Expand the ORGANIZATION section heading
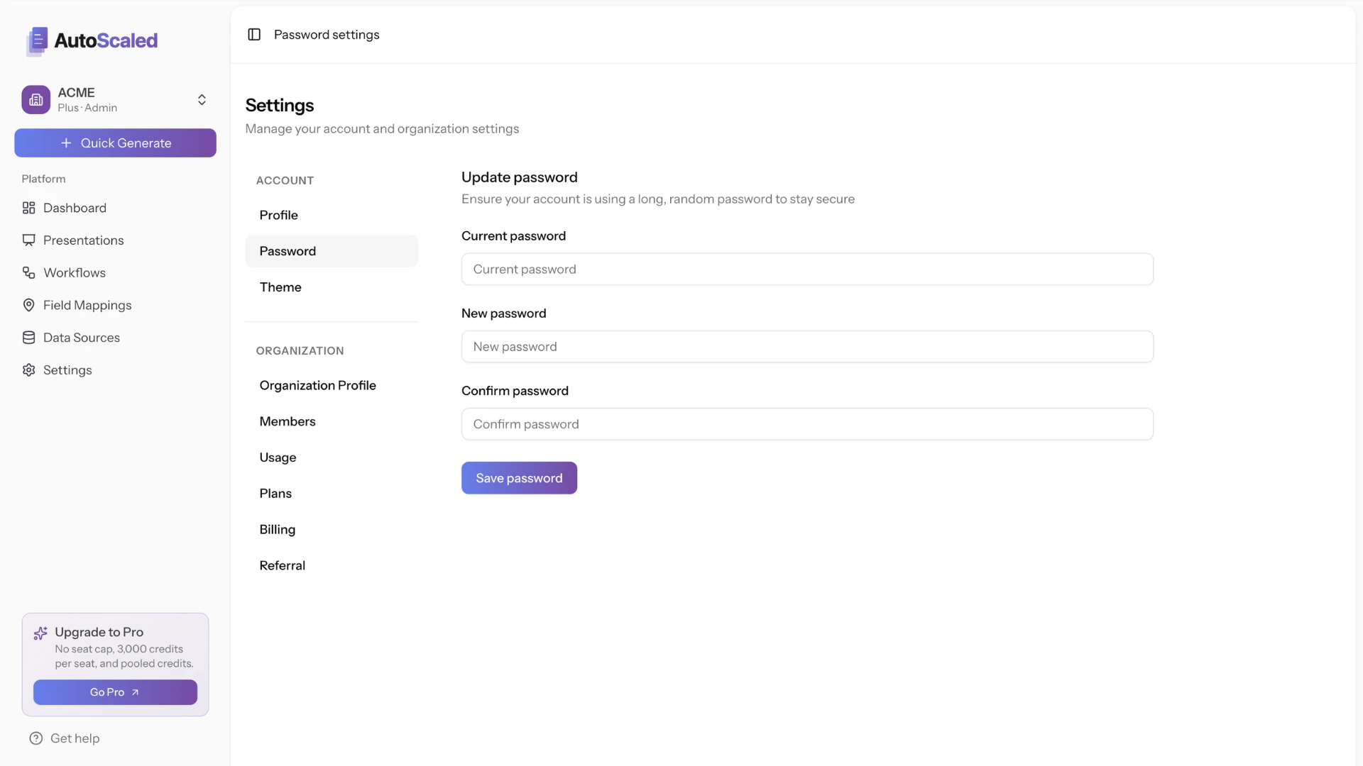The image size is (1363, 766). point(300,350)
